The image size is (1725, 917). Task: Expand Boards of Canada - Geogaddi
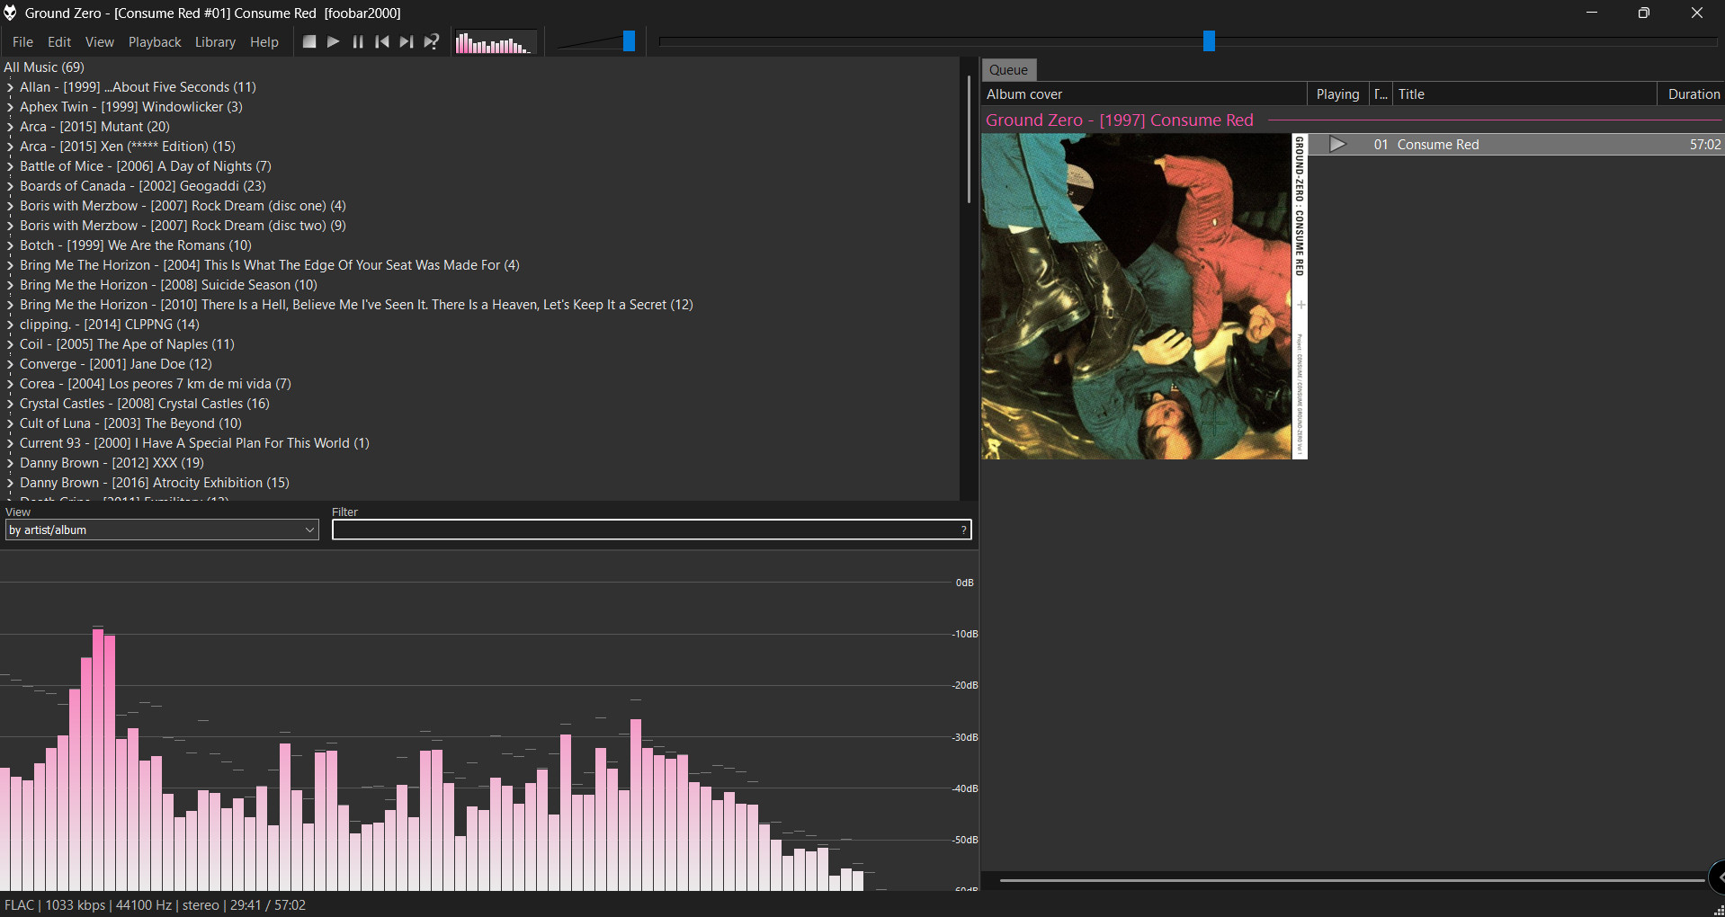(10, 186)
